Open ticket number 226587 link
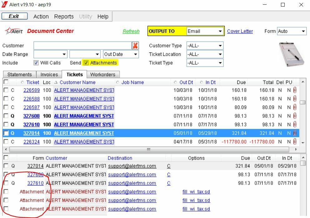The height and width of the screenshot is (218, 310). [32, 107]
